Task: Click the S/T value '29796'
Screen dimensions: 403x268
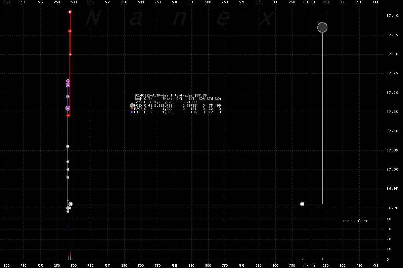Action: tap(192, 106)
